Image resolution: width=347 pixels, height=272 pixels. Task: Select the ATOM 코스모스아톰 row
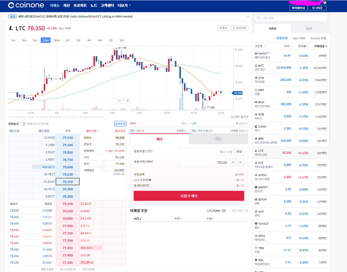click(x=291, y=177)
